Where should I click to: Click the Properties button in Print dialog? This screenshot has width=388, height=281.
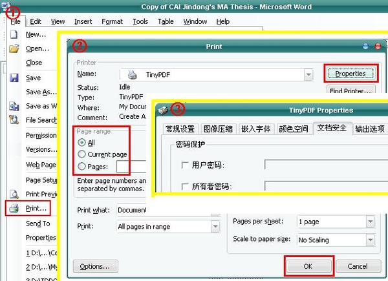350,74
